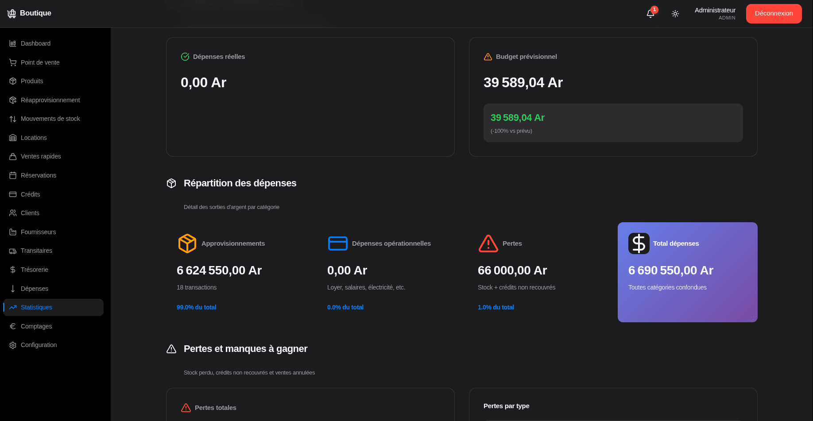Open the notifications bell icon

coord(650,14)
